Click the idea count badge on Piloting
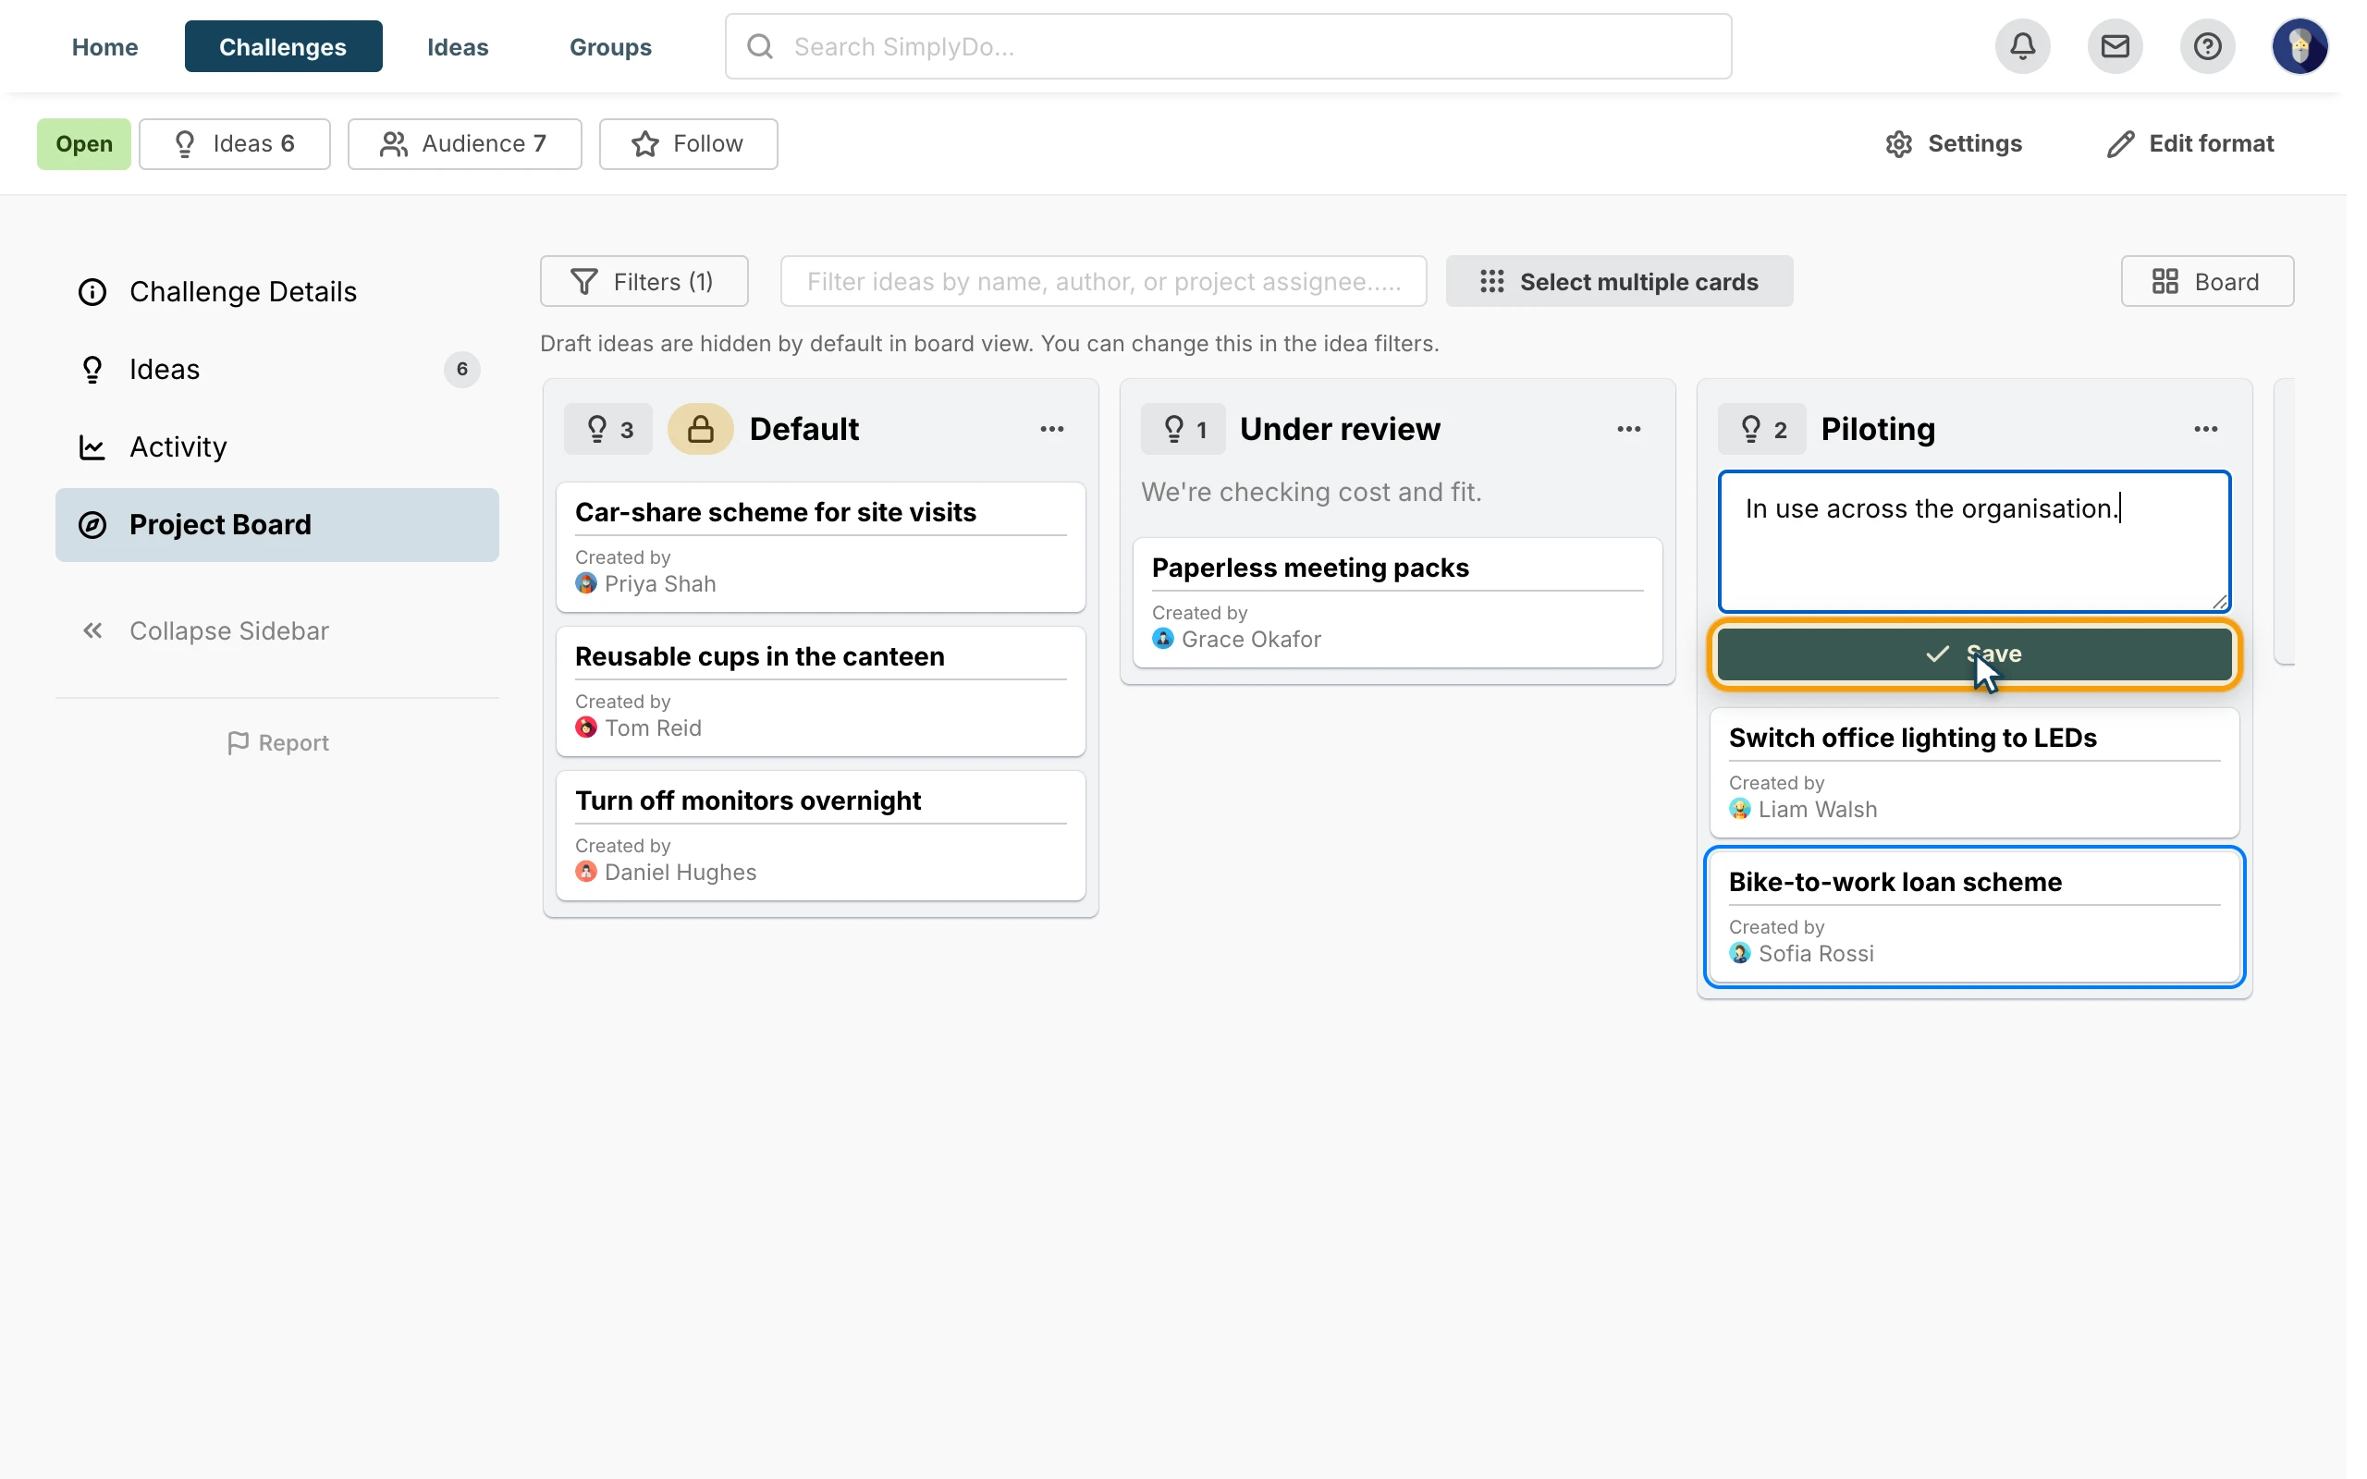2367x1479 pixels. tap(1761, 428)
